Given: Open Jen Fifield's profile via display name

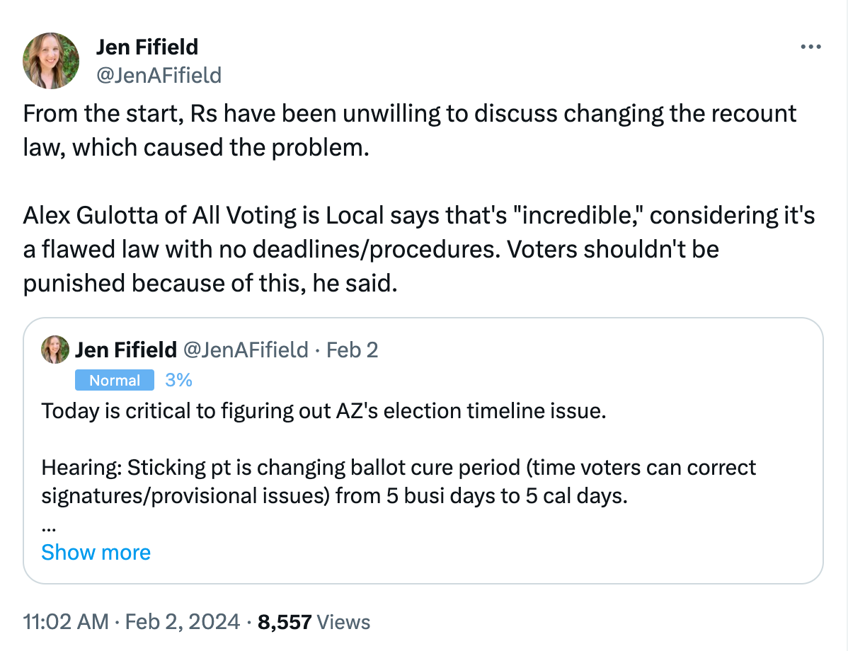Looking at the screenshot, I should pyautogui.click(x=147, y=47).
